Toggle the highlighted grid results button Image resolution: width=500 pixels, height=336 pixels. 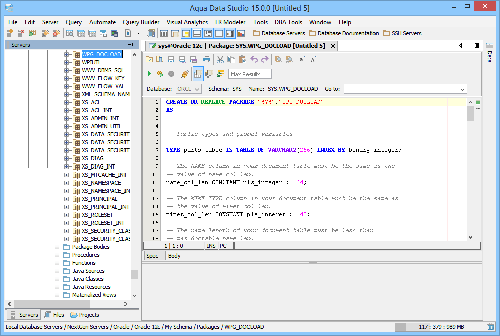point(198,74)
